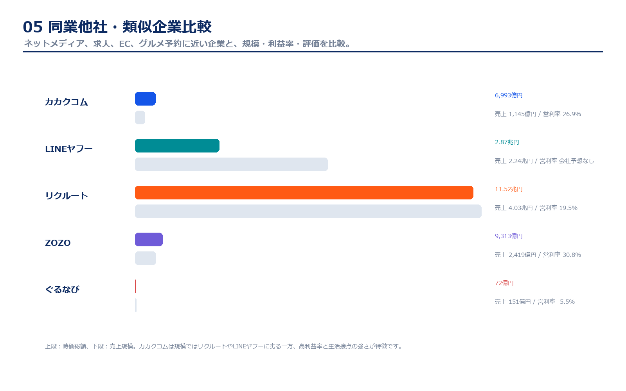
Task: Click the value 72億円
Action: 504,283
